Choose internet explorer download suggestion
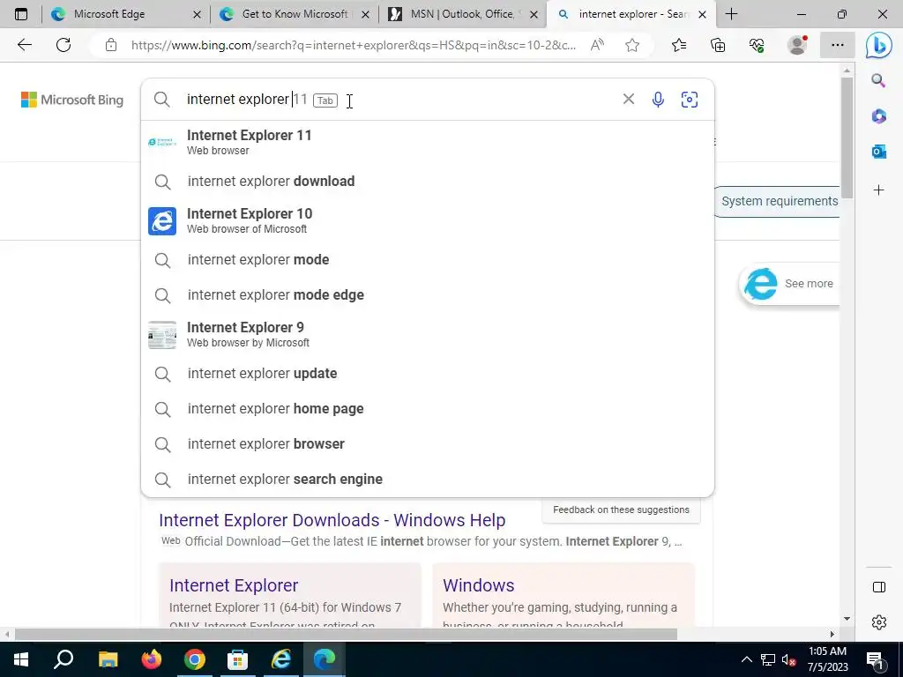Image resolution: width=903 pixels, height=677 pixels. click(428, 182)
